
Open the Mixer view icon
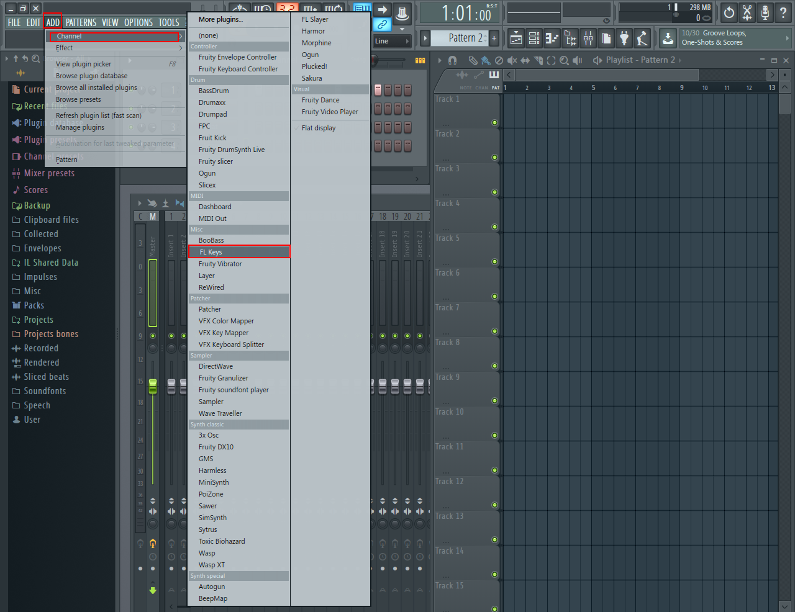tap(588, 38)
